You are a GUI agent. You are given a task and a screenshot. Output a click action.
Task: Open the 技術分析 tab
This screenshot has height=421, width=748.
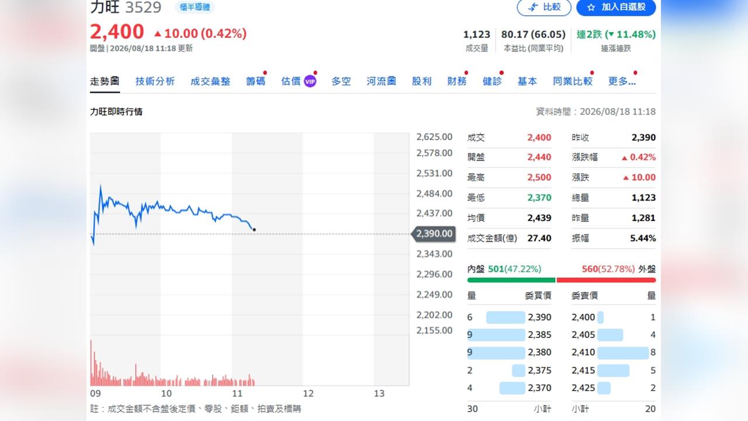coord(155,81)
